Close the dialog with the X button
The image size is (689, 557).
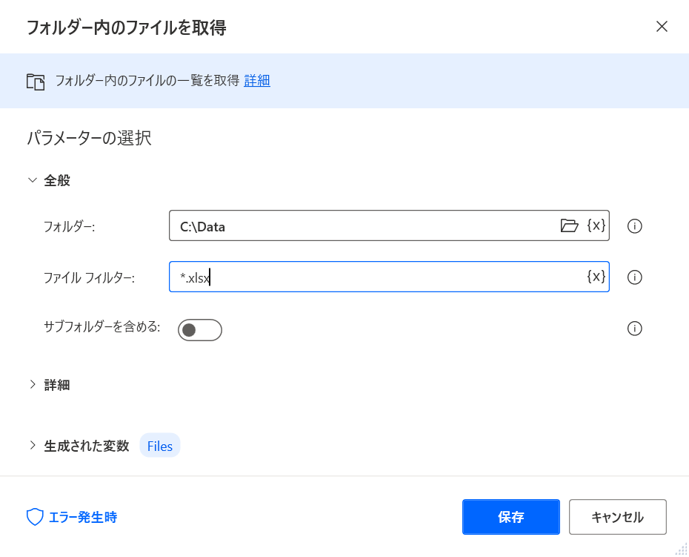[662, 27]
